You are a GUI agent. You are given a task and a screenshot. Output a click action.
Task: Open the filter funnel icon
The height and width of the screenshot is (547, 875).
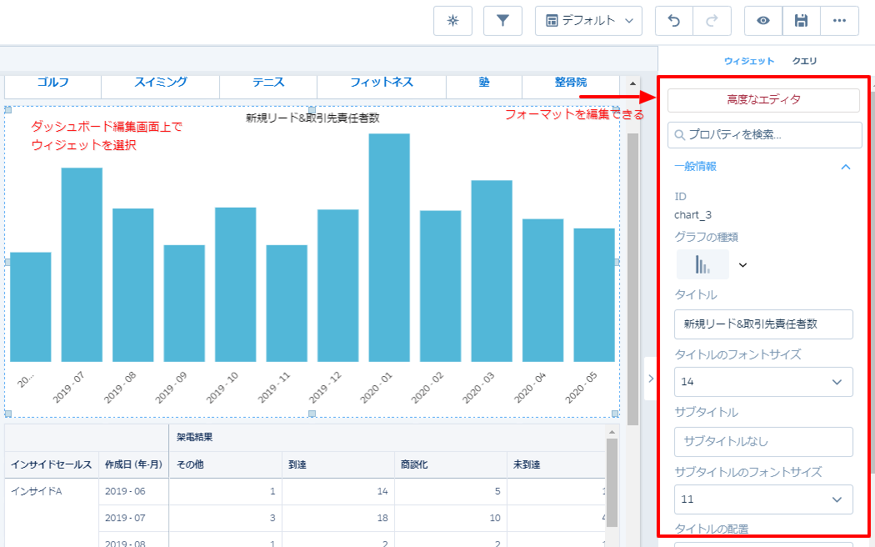502,21
